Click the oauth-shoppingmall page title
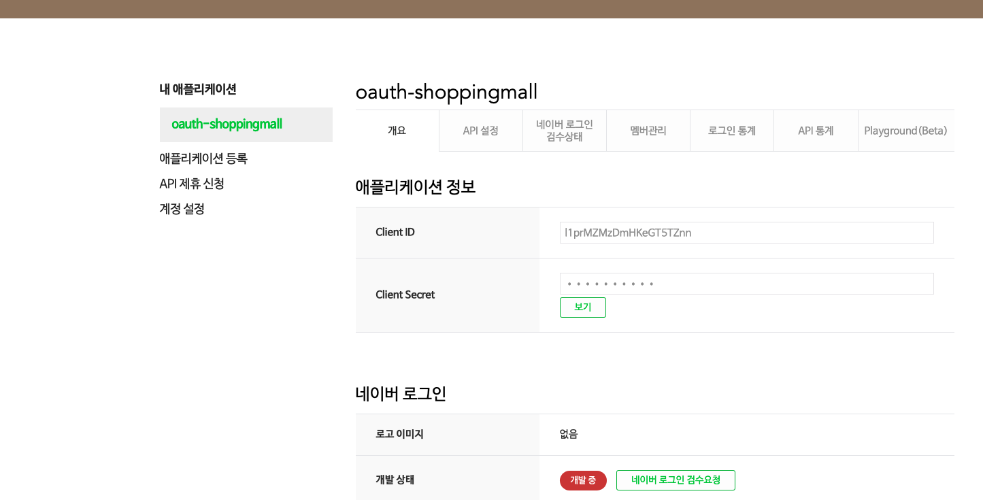The width and height of the screenshot is (983, 500). (x=447, y=92)
